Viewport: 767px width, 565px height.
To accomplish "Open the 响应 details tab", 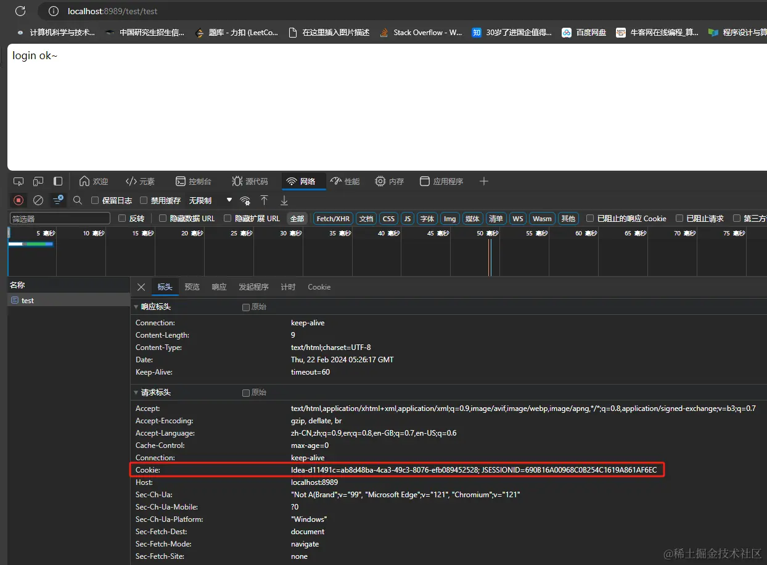I will 219,287.
